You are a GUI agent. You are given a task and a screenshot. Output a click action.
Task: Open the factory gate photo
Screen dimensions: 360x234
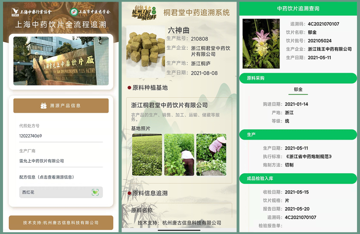pos(61,61)
